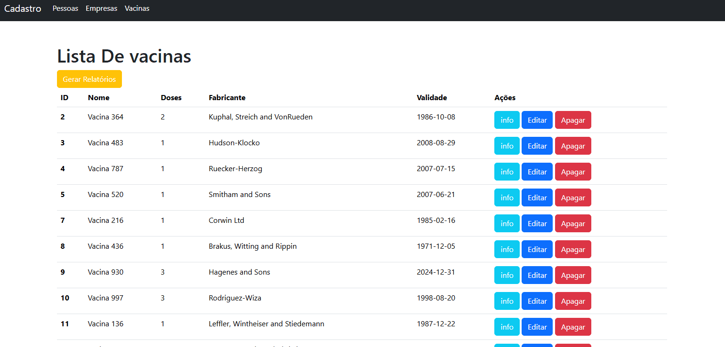Screen dimensions: 725x347
Task: Remove Vacina 520 using Apagar
Action: (573, 197)
